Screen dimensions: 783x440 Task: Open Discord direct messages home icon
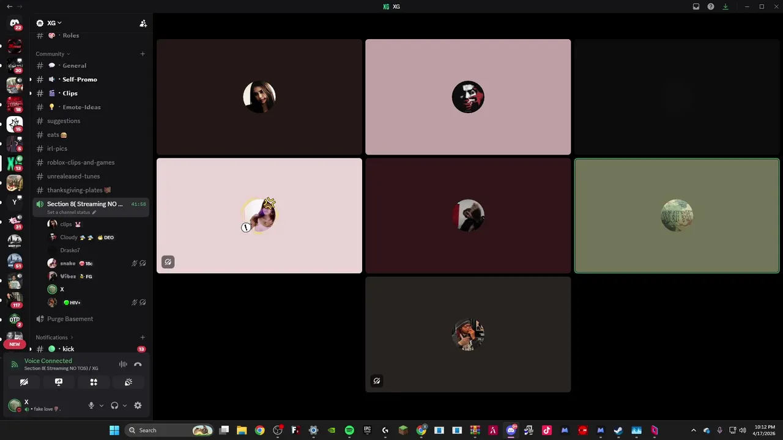[15, 23]
